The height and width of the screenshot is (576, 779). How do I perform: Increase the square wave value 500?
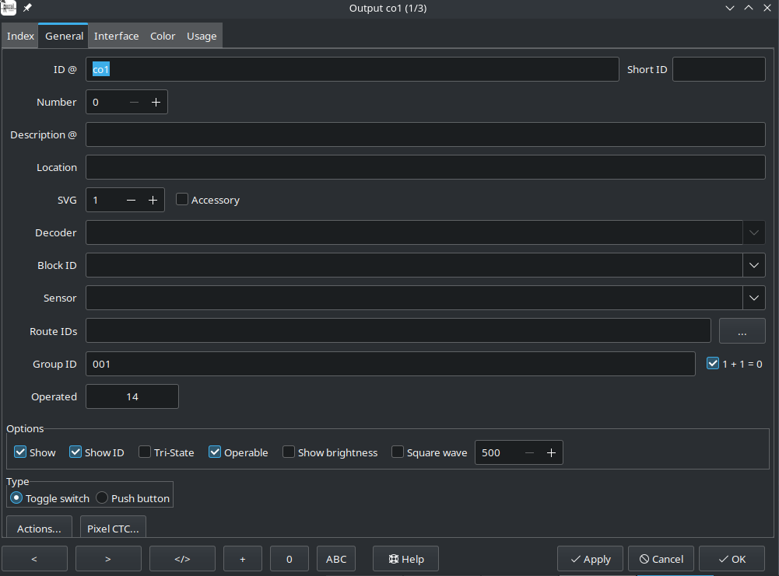click(x=551, y=453)
